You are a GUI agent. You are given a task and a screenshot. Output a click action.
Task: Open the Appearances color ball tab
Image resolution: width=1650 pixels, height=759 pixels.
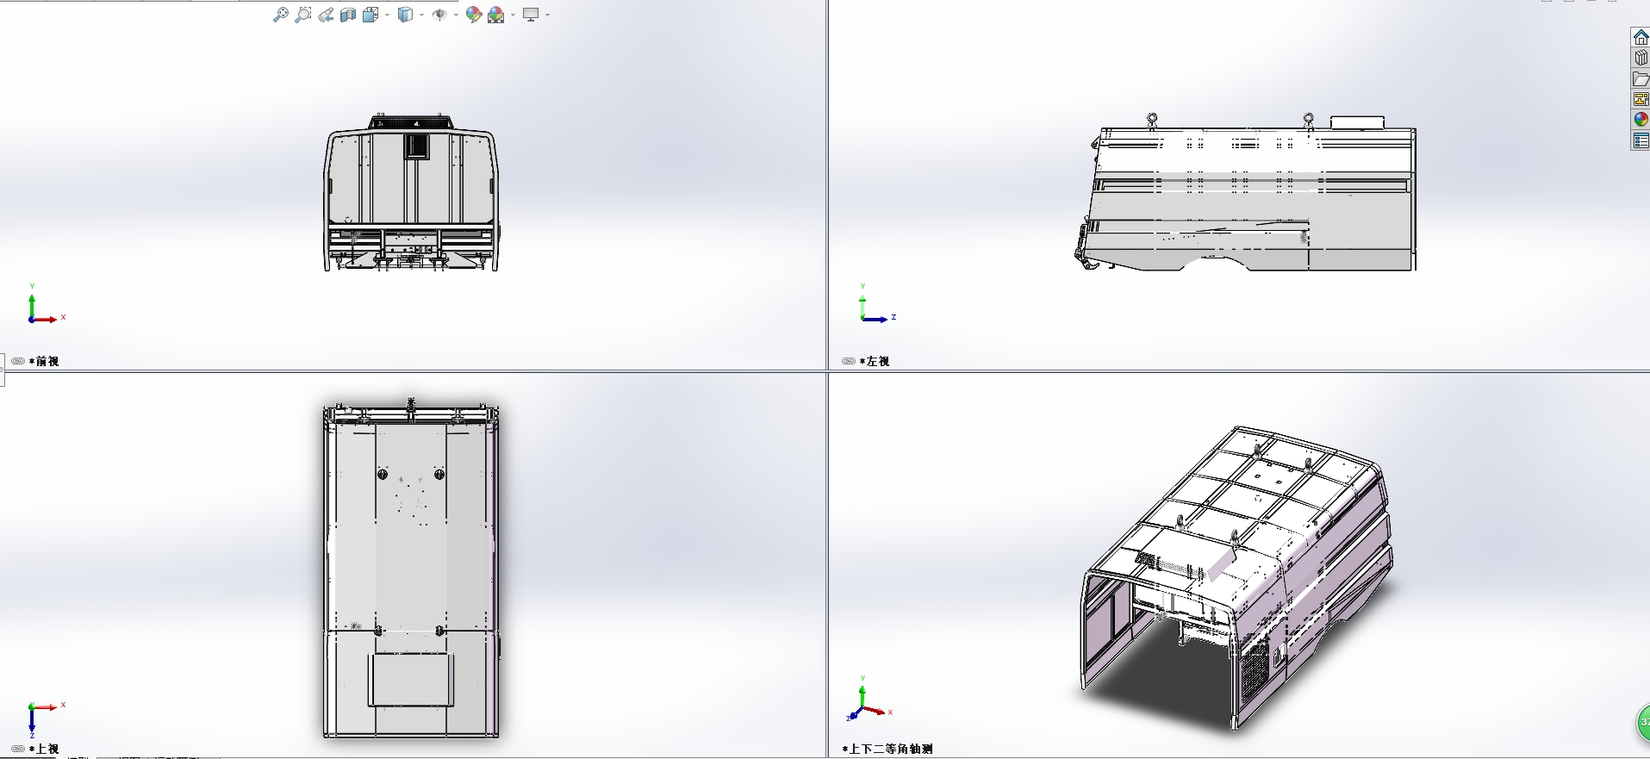tap(1641, 120)
